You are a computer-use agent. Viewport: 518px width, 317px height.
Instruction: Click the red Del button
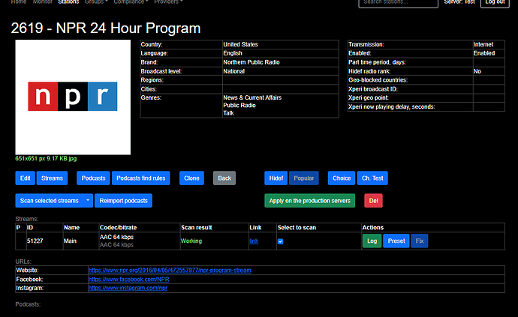[373, 201]
